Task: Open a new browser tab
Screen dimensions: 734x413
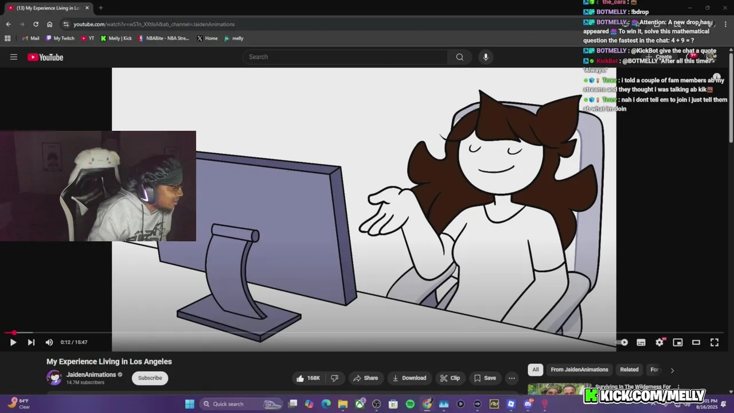Action: click(x=101, y=8)
